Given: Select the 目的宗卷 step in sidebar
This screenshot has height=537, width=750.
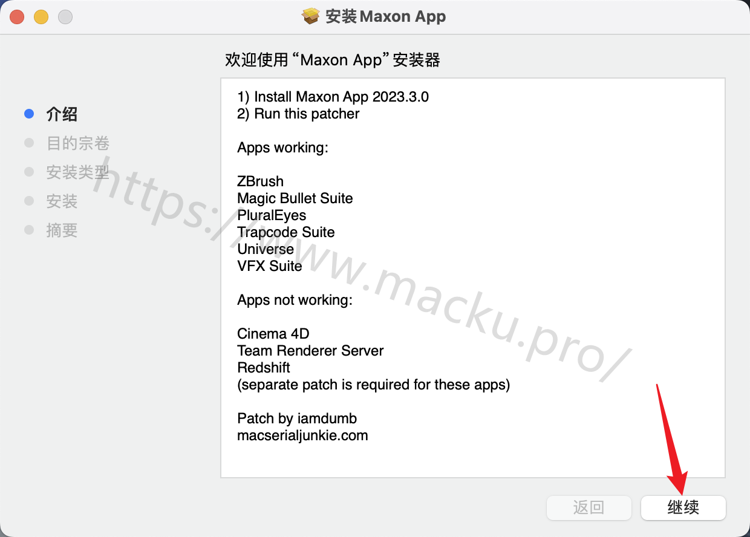Looking at the screenshot, I should [x=78, y=143].
